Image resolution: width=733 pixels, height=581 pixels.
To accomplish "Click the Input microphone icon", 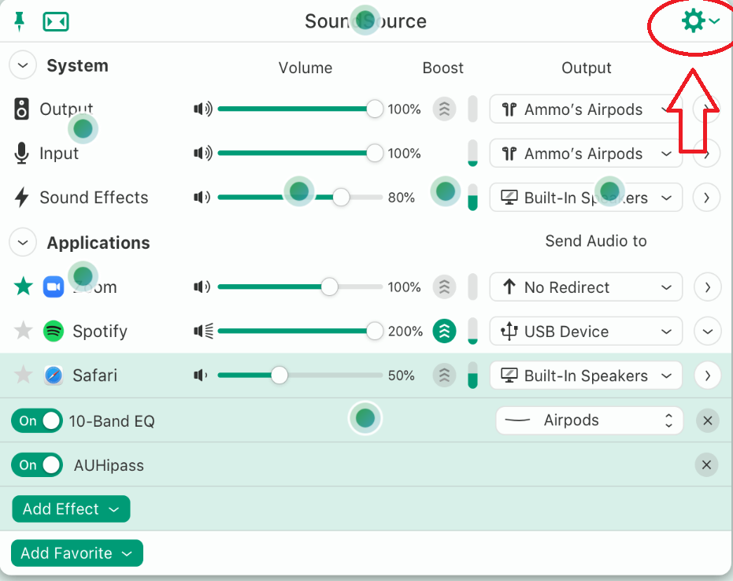I will click(21, 154).
